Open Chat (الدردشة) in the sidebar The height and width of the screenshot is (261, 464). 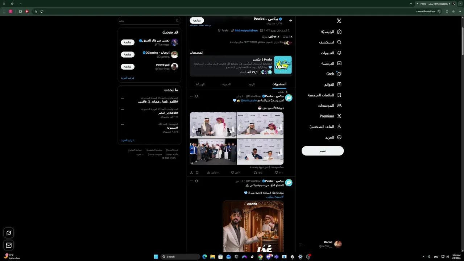(331, 63)
